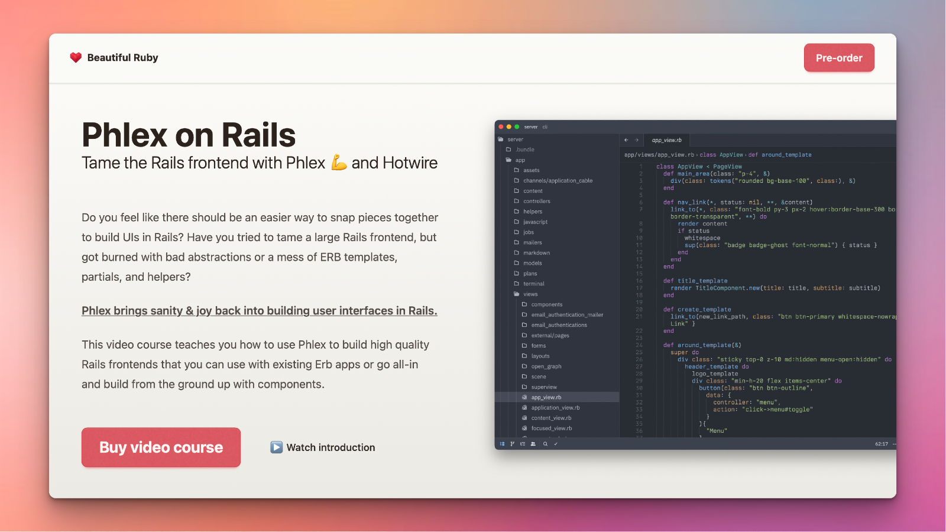The width and height of the screenshot is (946, 532).
Task: Click the folder icon next to models
Action: tap(517, 263)
